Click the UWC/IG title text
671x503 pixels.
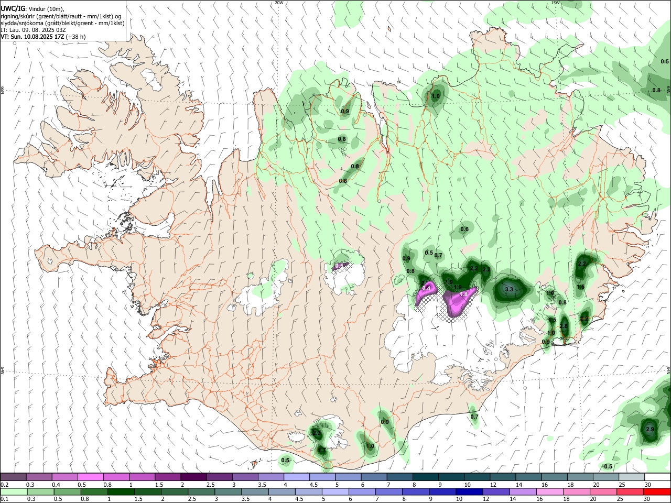click(13, 9)
